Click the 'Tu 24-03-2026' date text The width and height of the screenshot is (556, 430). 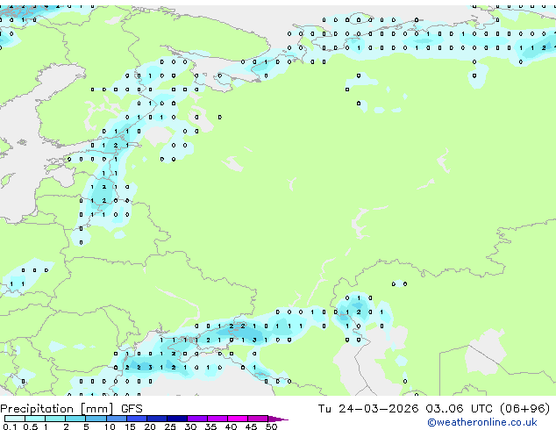(368, 409)
